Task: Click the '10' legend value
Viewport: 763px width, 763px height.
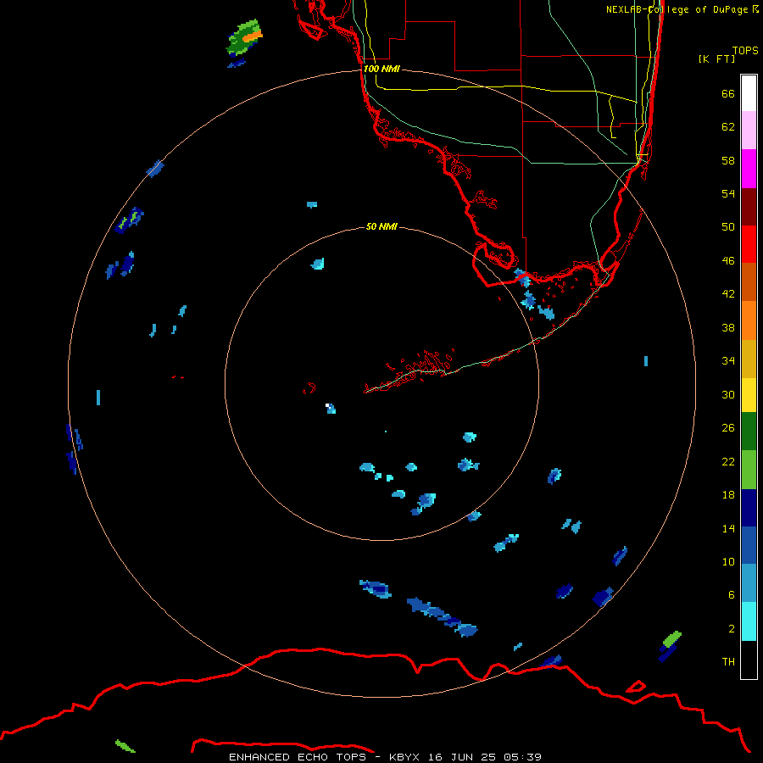Action: [728, 561]
